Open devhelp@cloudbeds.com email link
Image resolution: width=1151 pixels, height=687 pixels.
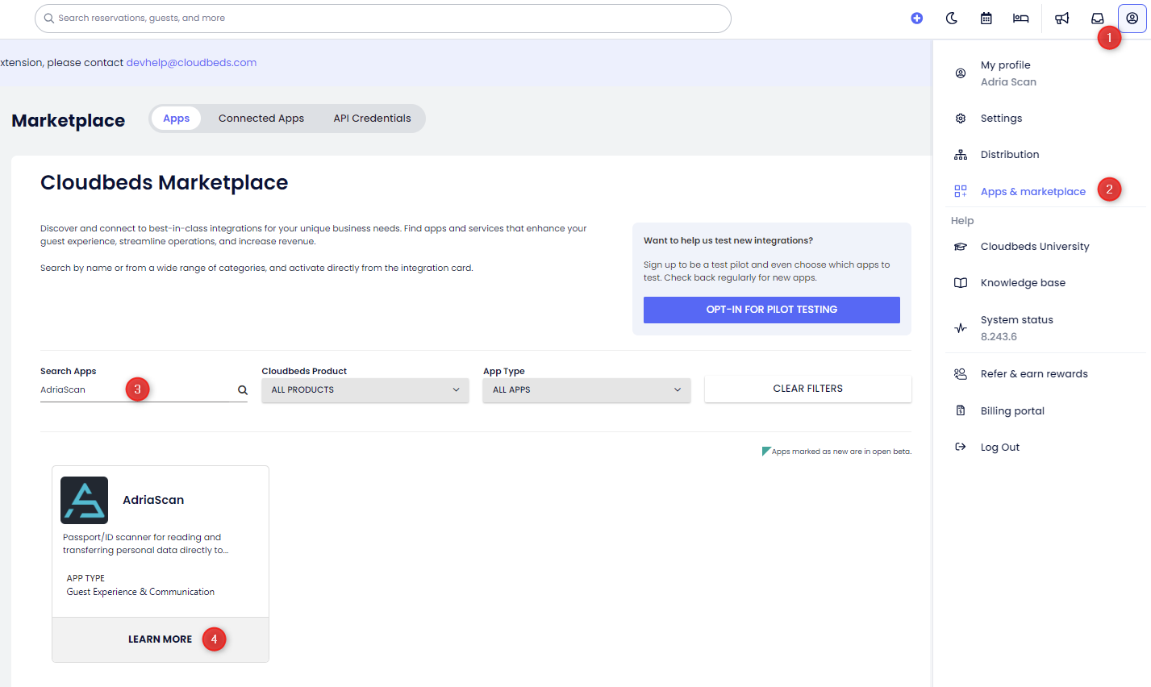coord(191,63)
